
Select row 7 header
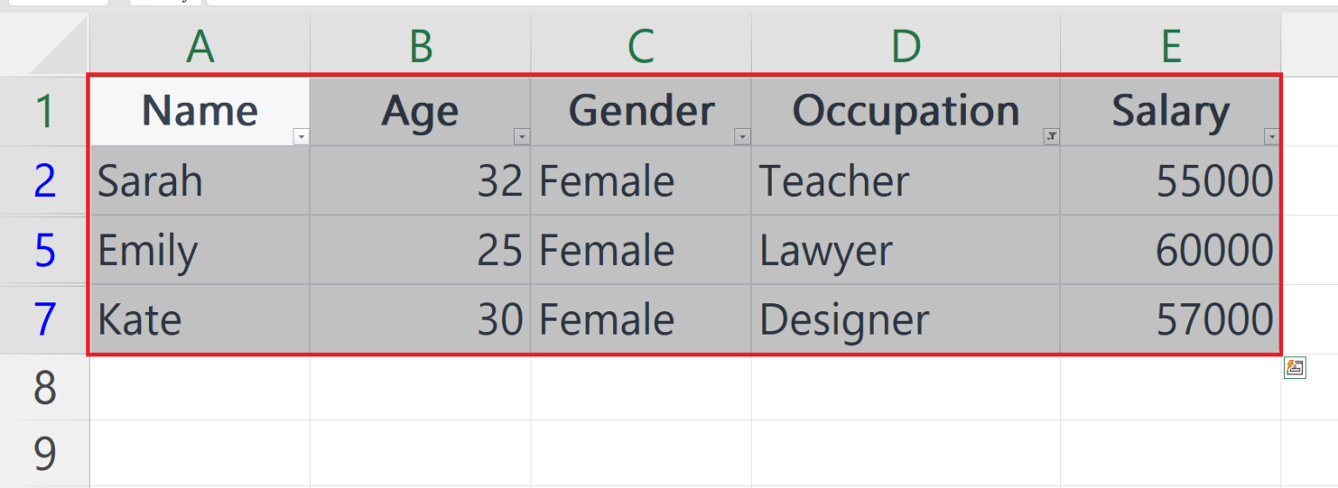pyautogui.click(x=44, y=319)
